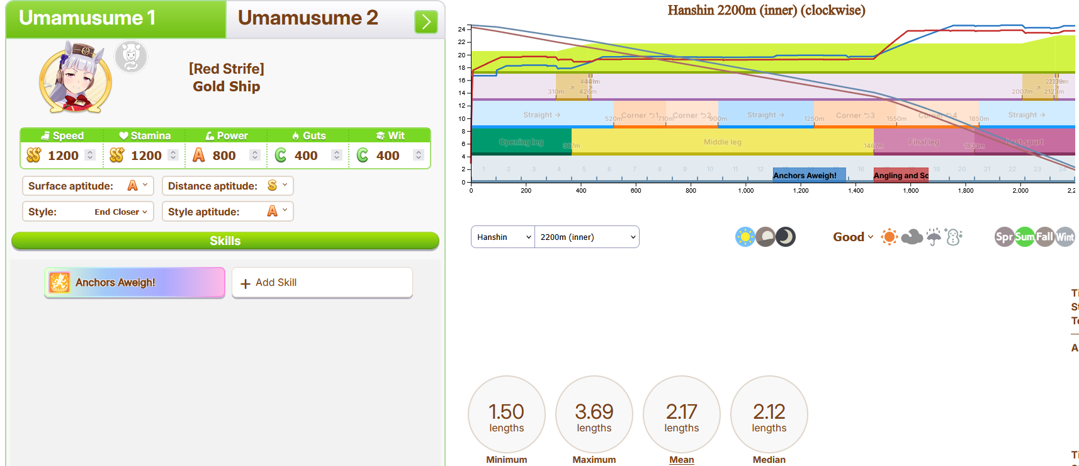Click the Stamina heart icon in header

(x=124, y=135)
